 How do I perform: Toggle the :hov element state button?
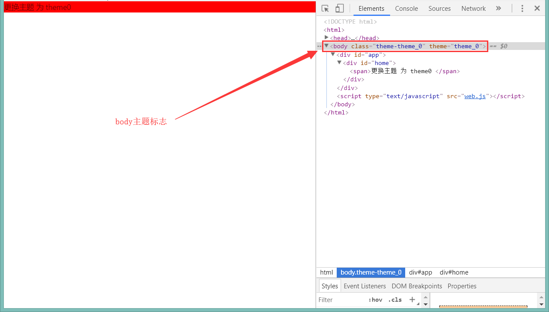click(375, 300)
